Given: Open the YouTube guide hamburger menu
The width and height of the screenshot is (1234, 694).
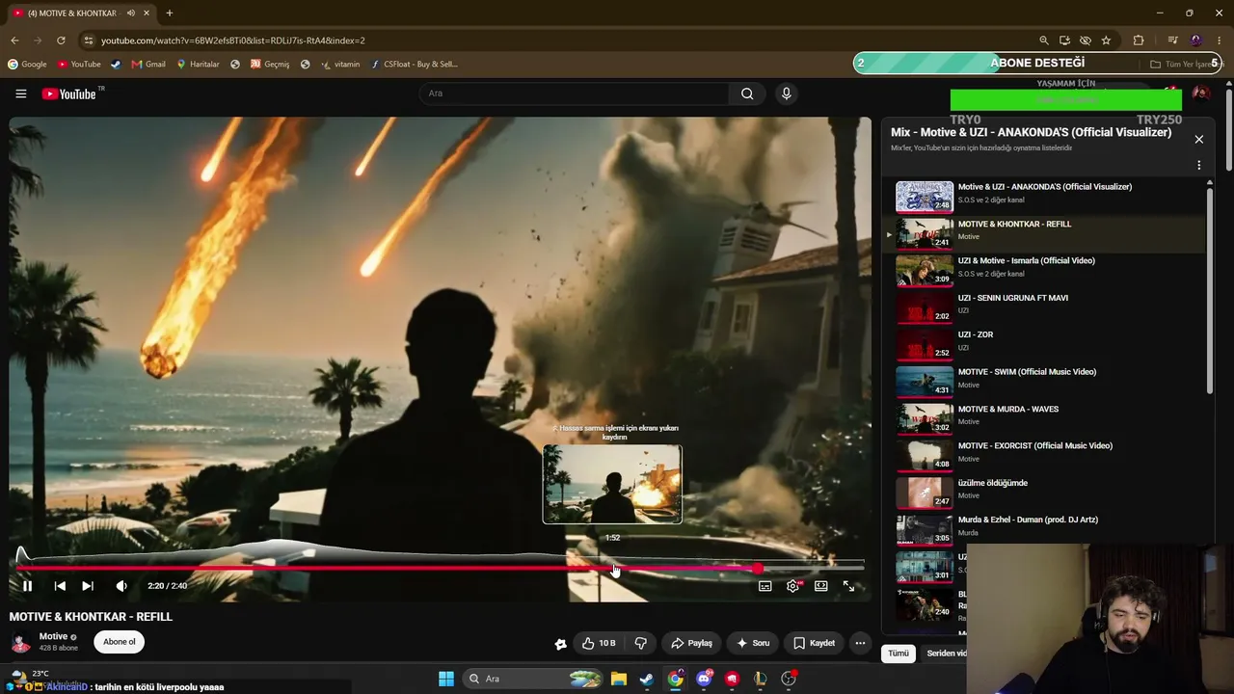Looking at the screenshot, I should point(21,93).
